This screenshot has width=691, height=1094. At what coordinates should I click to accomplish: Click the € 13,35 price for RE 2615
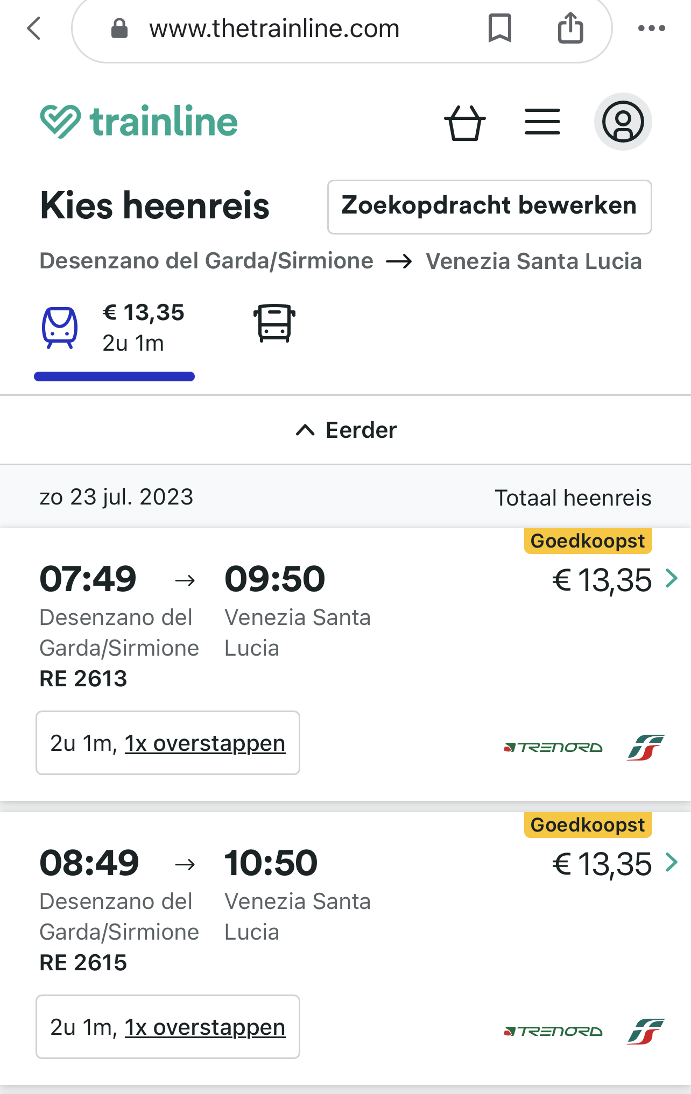602,864
